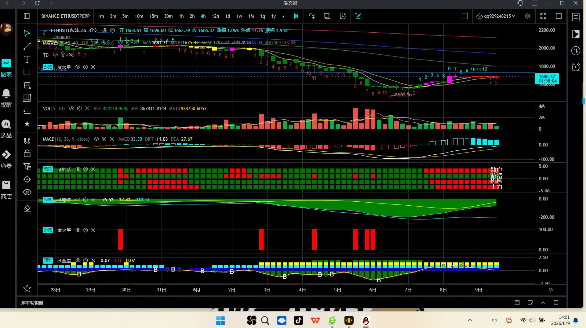Expand more timeframes triangle after 1y
Screen dimensions: 586x328
tap(283, 16)
